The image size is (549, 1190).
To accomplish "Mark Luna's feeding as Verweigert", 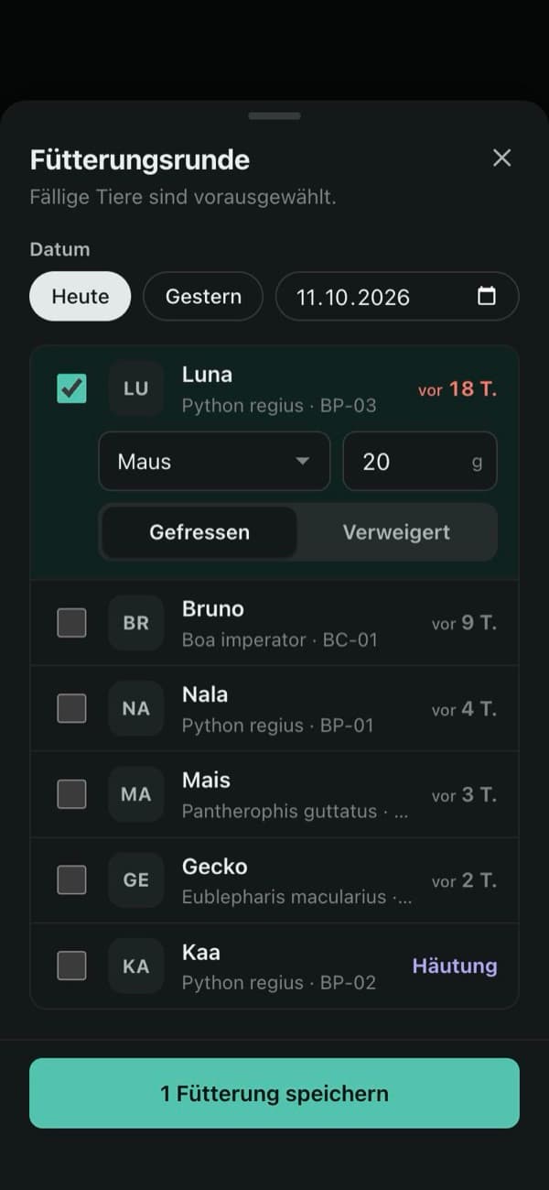I will pyautogui.click(x=396, y=532).
